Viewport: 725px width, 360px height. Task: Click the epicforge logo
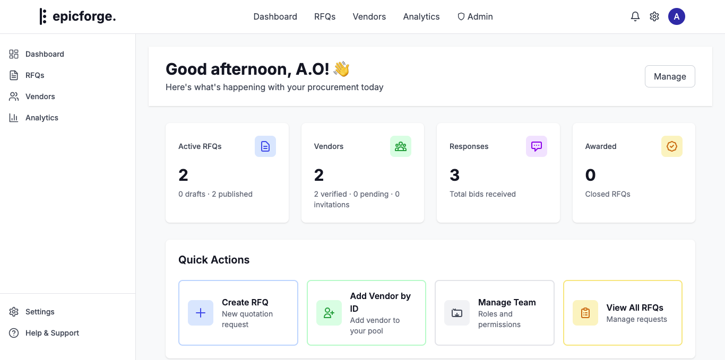tap(77, 16)
